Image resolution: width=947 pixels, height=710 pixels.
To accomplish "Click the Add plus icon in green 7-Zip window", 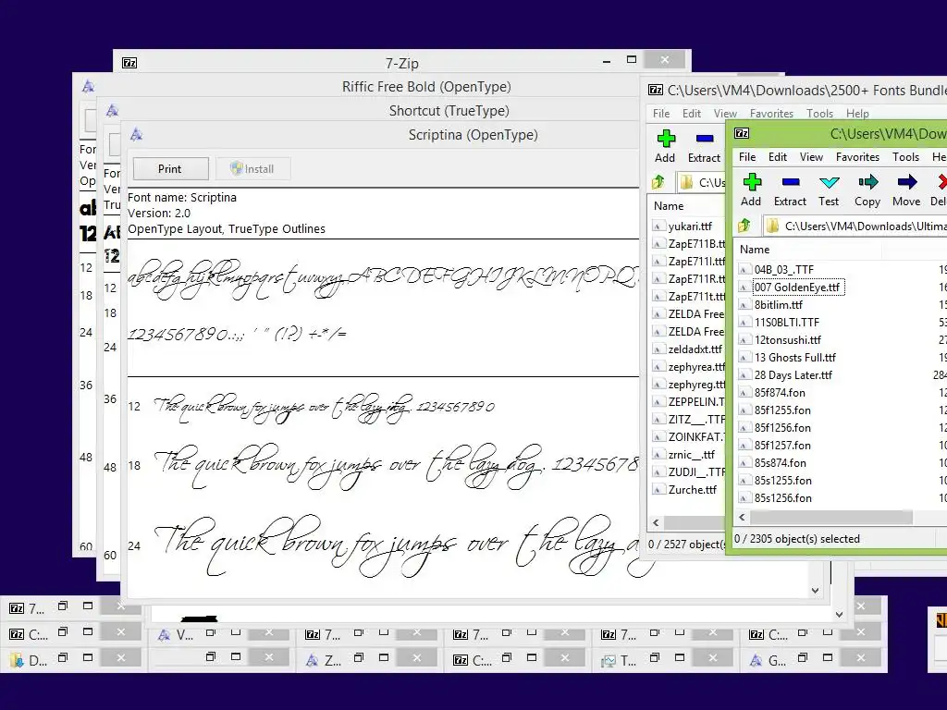I will point(752,182).
